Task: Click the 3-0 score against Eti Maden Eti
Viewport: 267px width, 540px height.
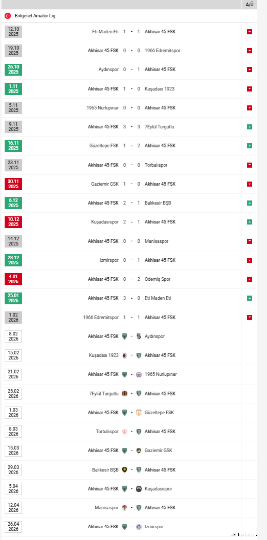Action: (131, 298)
